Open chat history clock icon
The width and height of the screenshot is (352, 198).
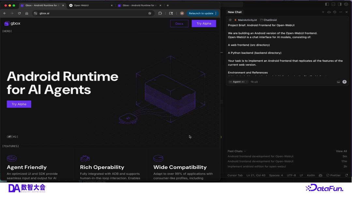point(335,12)
